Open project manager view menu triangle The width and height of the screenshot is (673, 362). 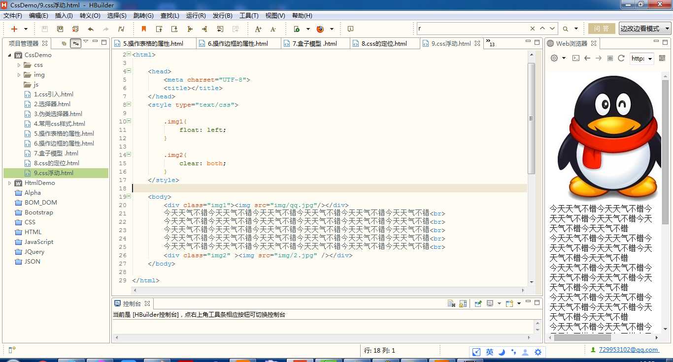pyautogui.click(x=86, y=42)
